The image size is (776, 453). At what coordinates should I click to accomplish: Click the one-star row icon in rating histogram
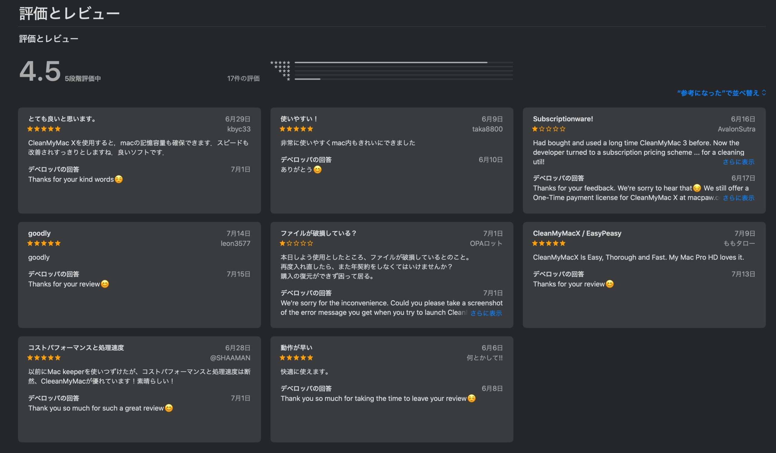pos(288,79)
